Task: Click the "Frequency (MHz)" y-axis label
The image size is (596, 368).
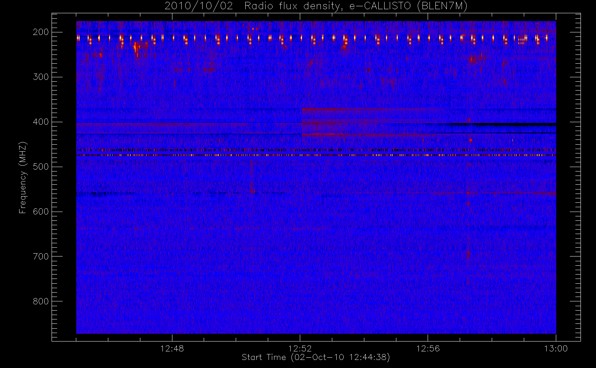Action: [x=23, y=177]
